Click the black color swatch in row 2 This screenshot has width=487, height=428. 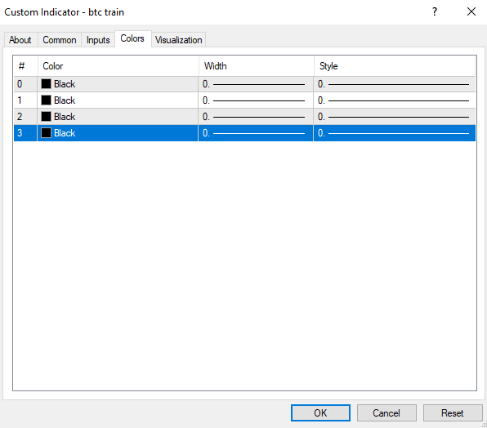(x=46, y=117)
